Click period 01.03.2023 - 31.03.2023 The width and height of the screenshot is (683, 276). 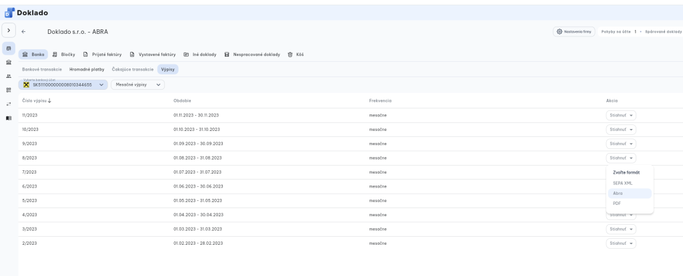pyautogui.click(x=197, y=229)
